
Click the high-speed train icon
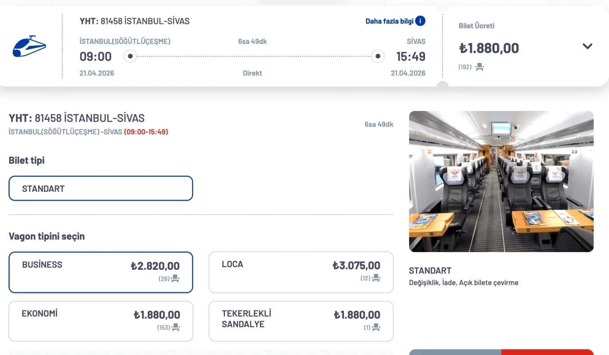click(29, 46)
